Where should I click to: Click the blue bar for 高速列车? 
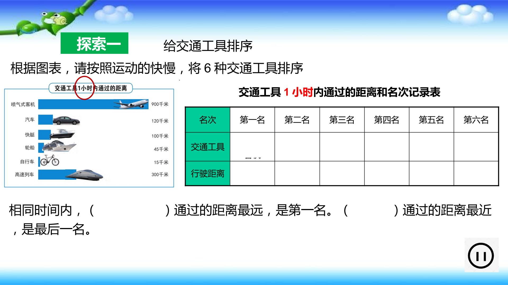(x=57, y=175)
